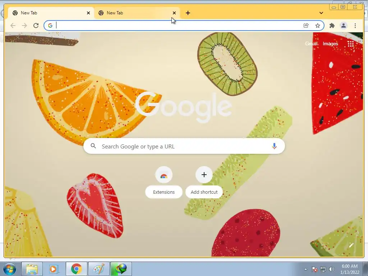Open the Extensions puzzle icon
This screenshot has width=368, height=276.
332,26
